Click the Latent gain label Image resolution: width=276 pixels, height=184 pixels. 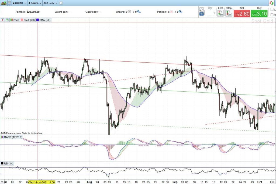click(x=61, y=12)
